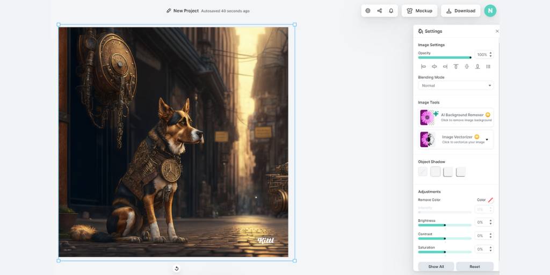Open the N user avatar menu

490,11
